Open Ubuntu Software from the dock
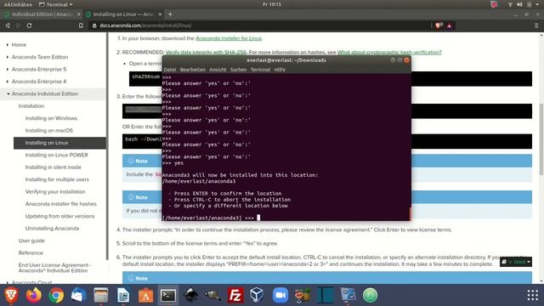544x306 pixels. [145, 295]
